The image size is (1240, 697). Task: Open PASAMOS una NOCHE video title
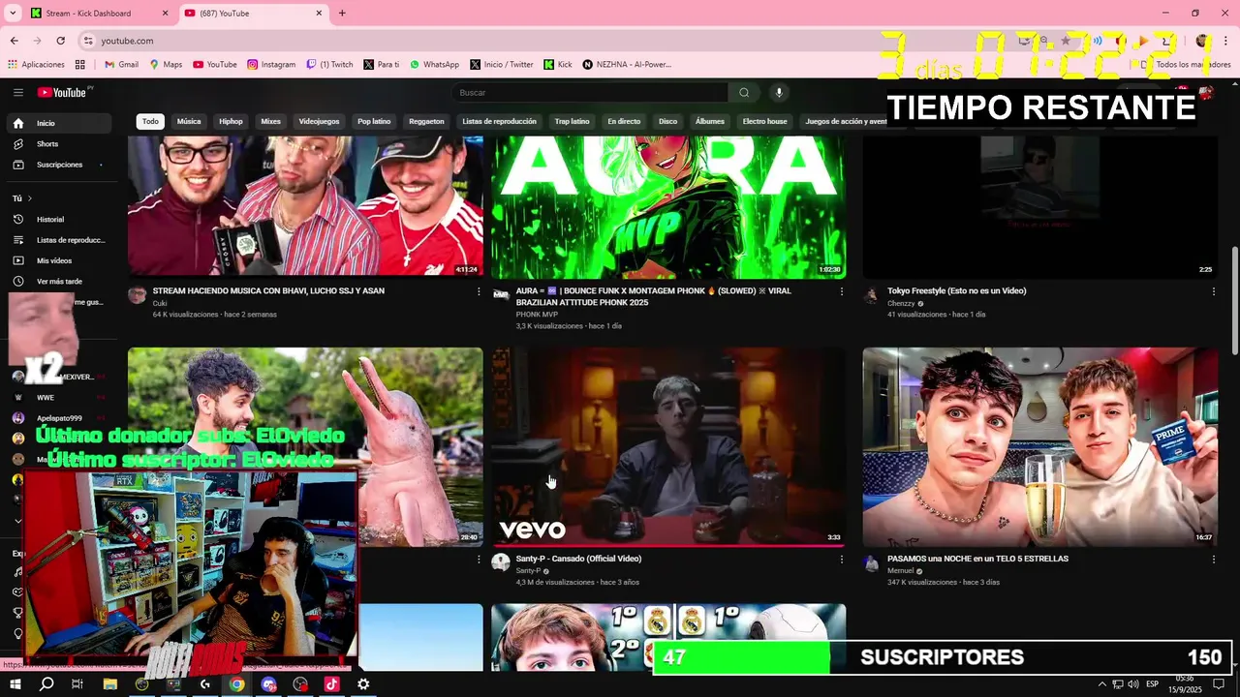(977, 559)
